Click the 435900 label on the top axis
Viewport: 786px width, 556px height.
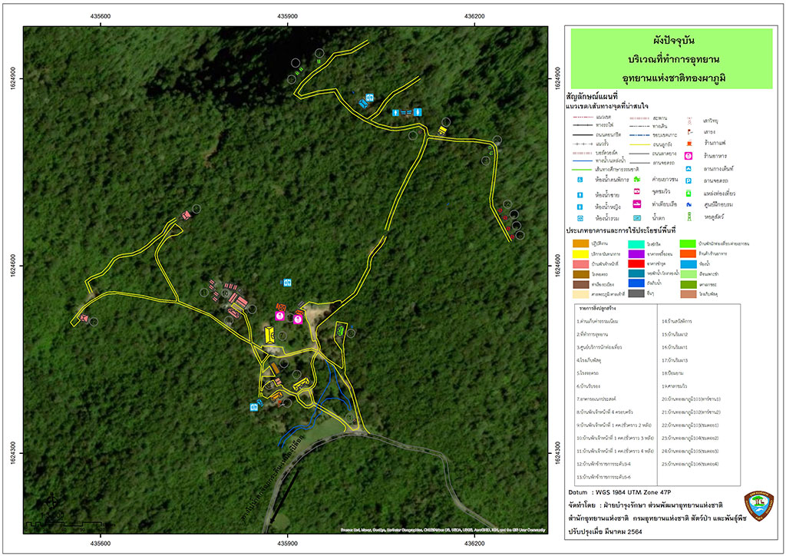click(x=288, y=16)
